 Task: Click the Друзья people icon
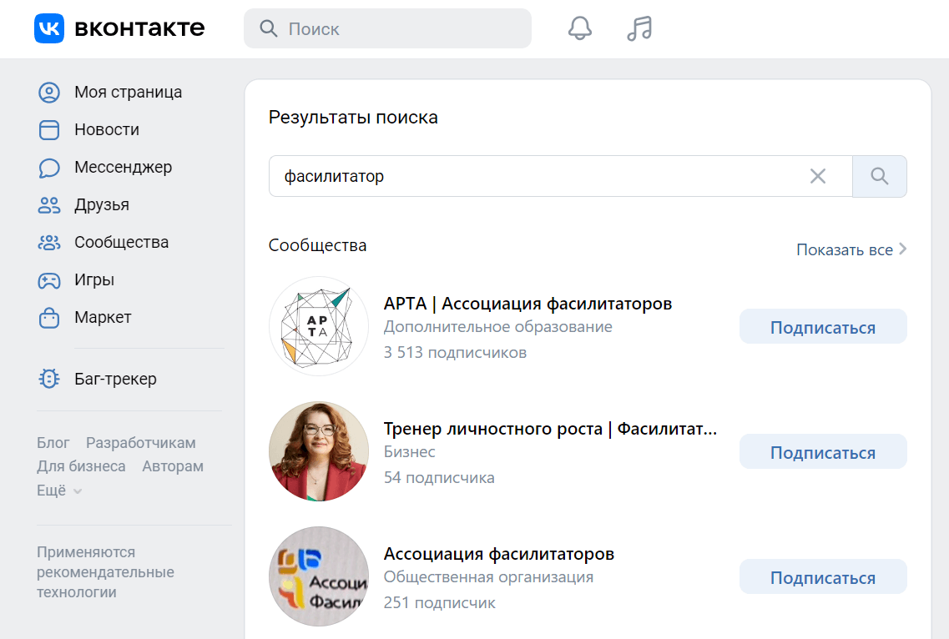point(49,205)
